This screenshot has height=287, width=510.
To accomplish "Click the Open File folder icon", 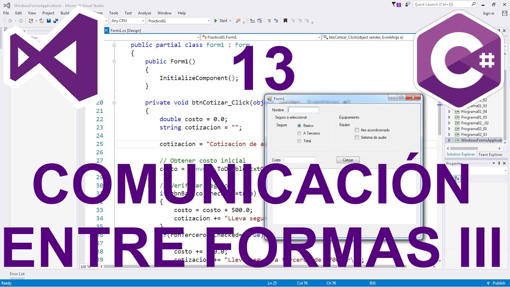I will coord(42,21).
